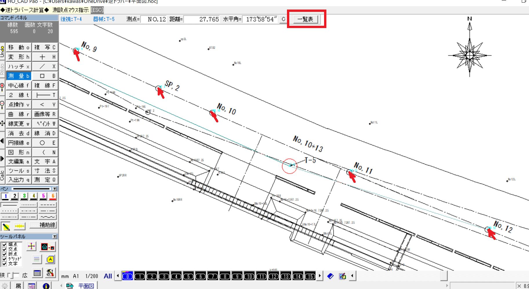Select pen color 6 red swatch
This screenshot has width=529, height=289.
pyautogui.click(x=53, y=196)
